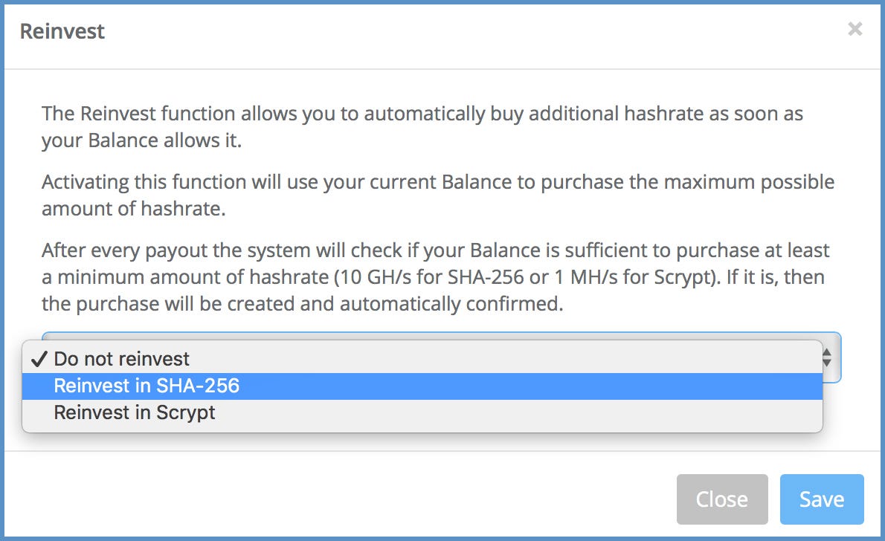Save the reinvest setting
Image resolution: width=885 pixels, height=541 pixels.
click(x=822, y=499)
